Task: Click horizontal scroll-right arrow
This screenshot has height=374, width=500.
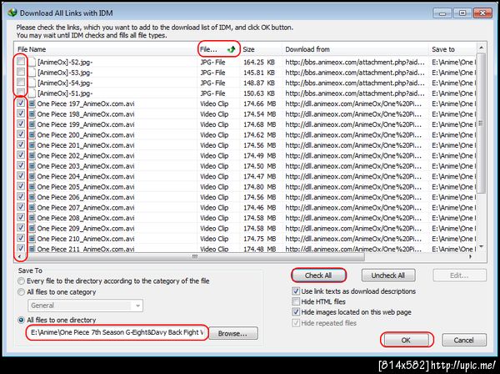Action: [471, 256]
